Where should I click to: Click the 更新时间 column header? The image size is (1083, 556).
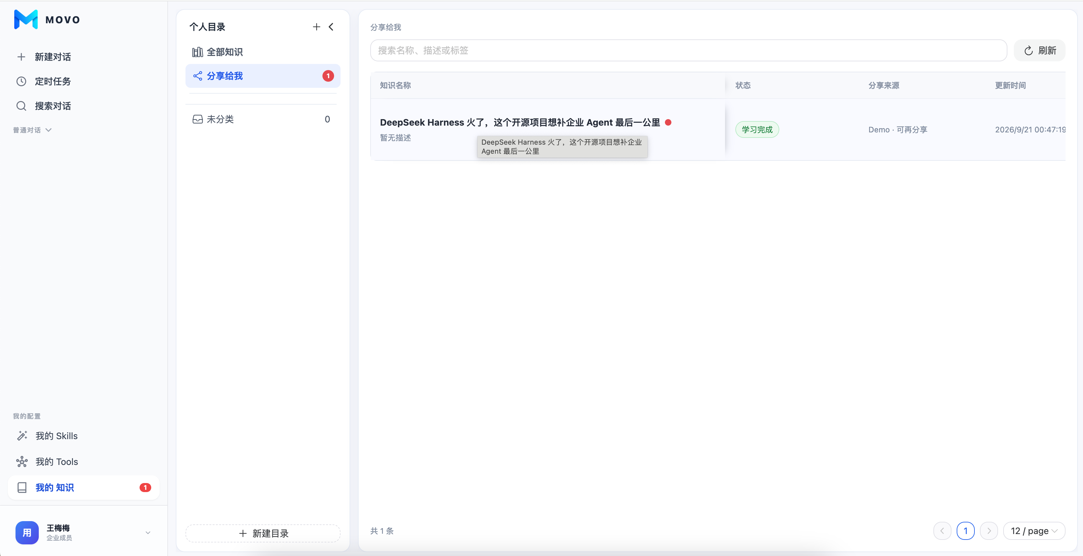1011,85
